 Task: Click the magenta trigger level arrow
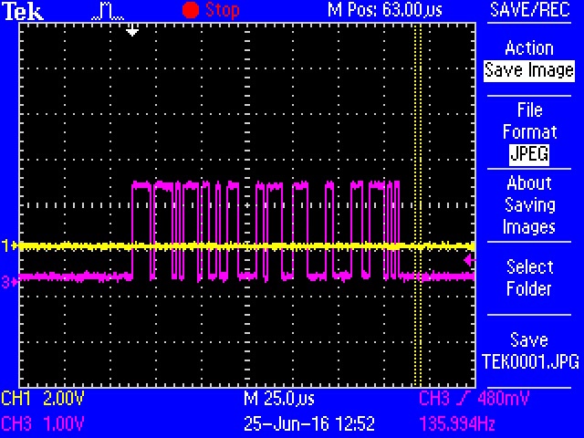click(470, 260)
